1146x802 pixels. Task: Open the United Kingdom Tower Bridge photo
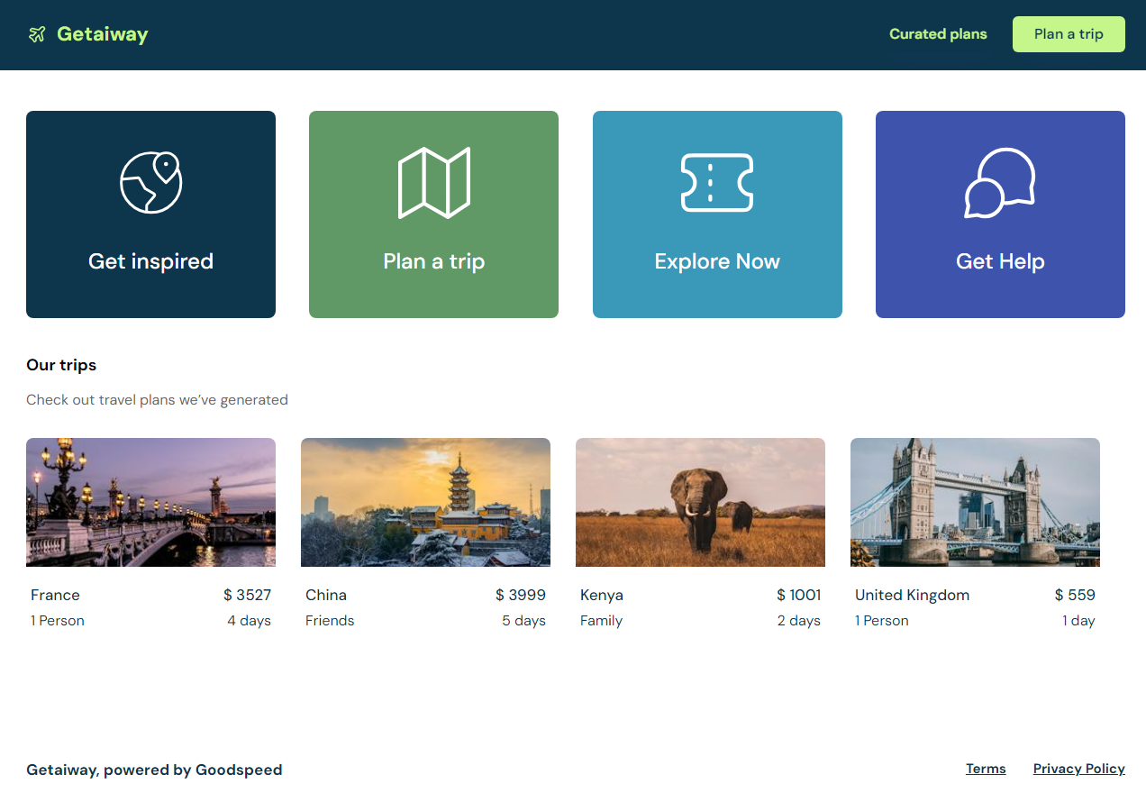click(x=975, y=502)
